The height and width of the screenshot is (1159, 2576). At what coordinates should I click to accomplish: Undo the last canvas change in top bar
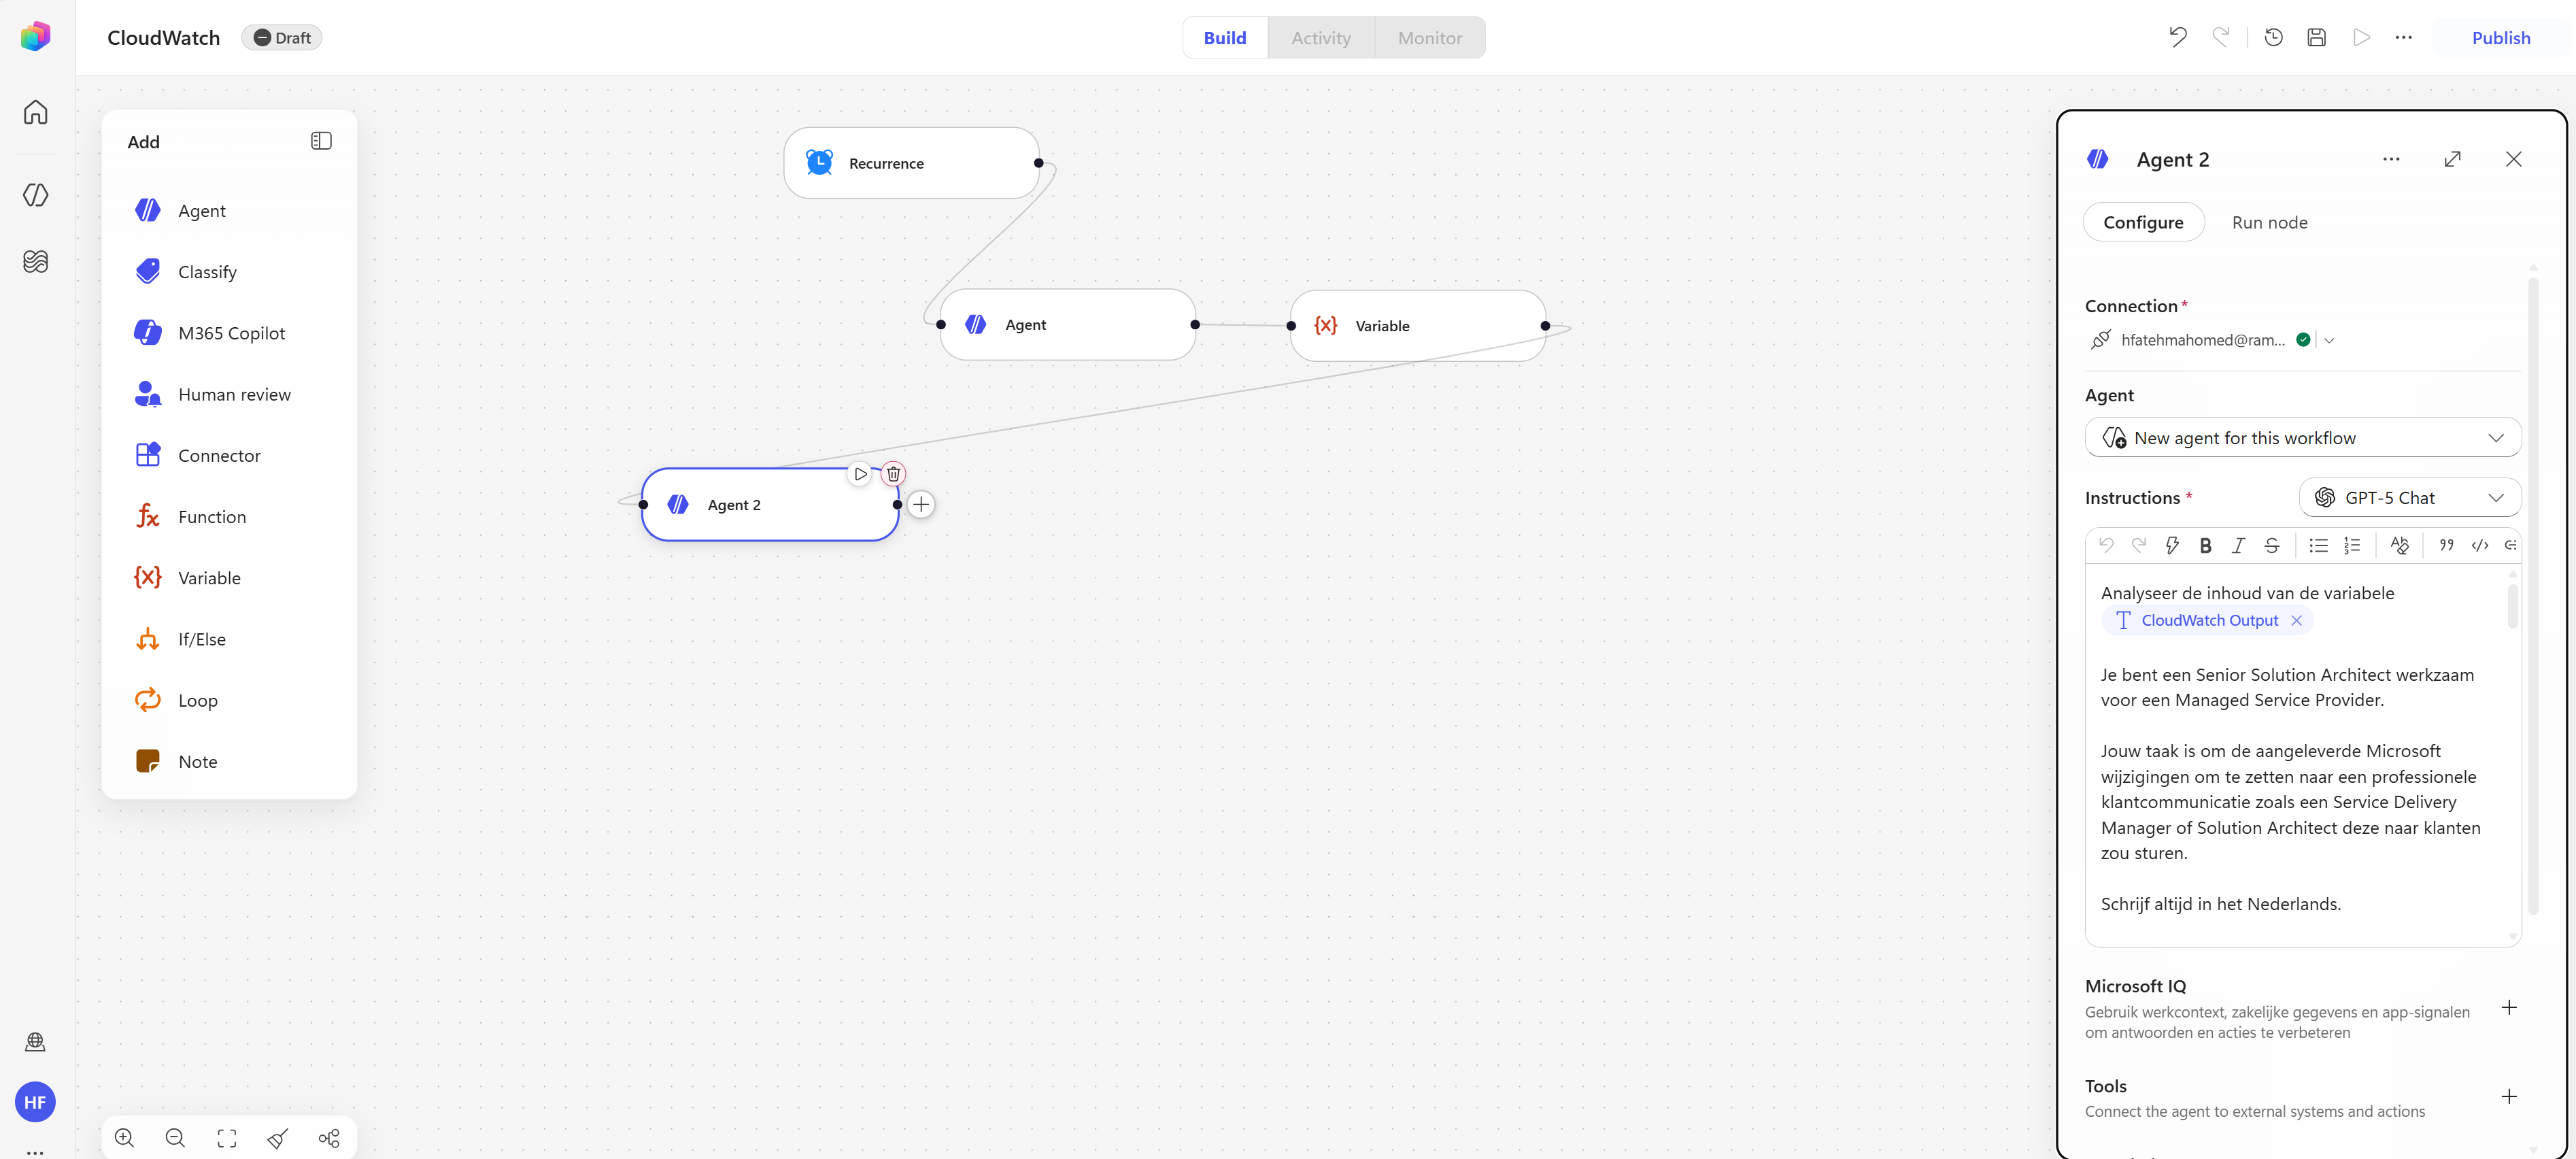tap(2178, 38)
